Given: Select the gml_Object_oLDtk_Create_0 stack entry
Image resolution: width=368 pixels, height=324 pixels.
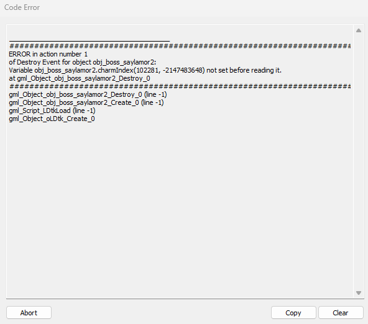Looking at the screenshot, I should [52, 119].
